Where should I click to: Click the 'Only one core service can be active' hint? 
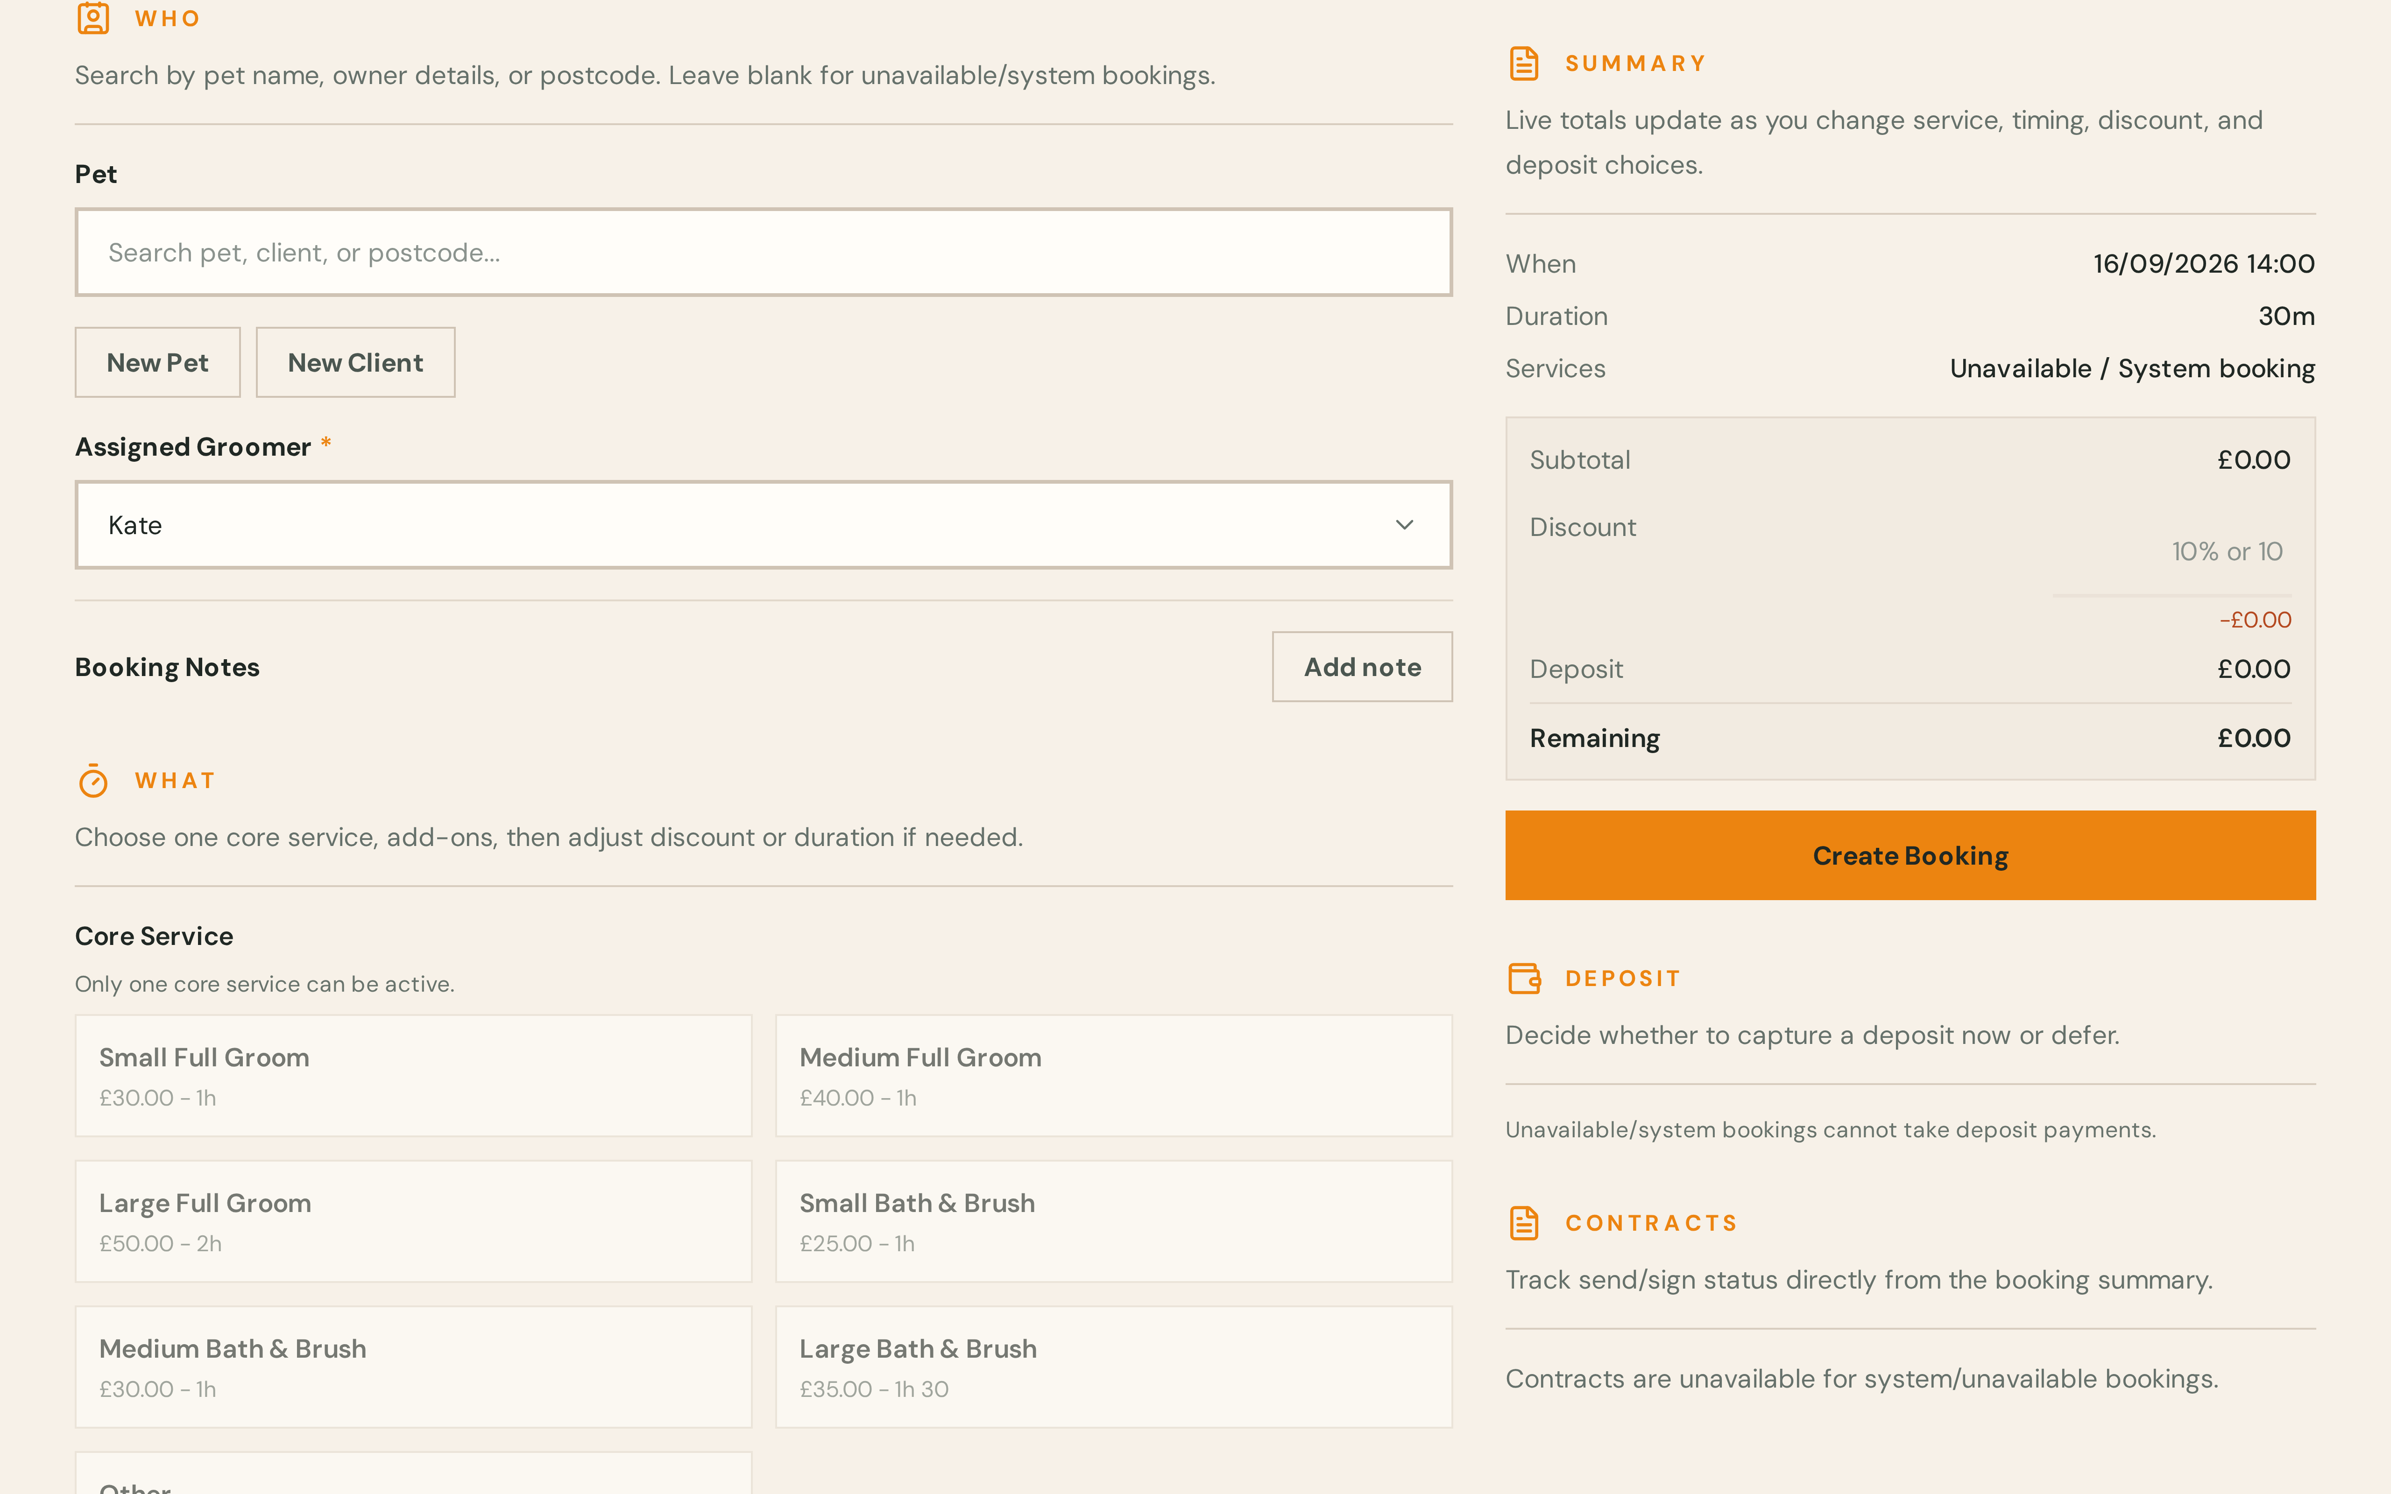coord(265,984)
